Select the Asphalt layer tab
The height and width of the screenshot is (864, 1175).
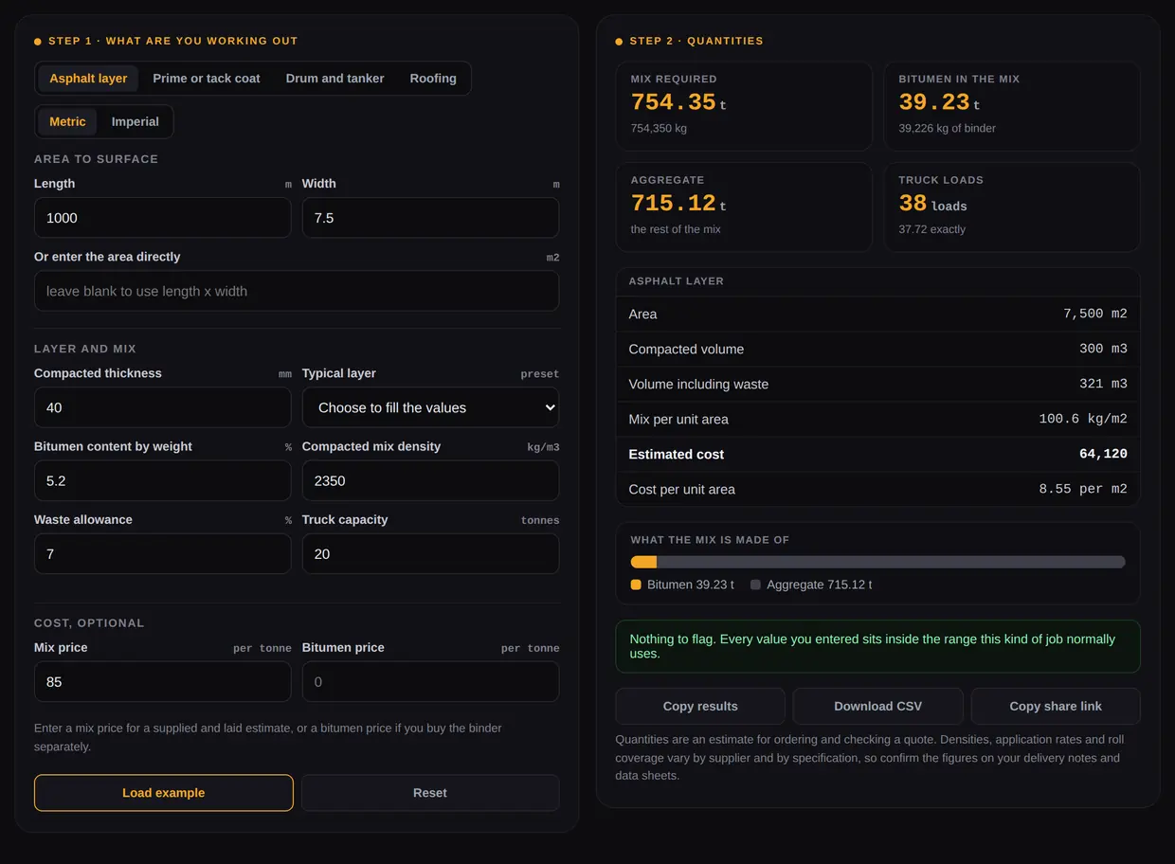88,79
